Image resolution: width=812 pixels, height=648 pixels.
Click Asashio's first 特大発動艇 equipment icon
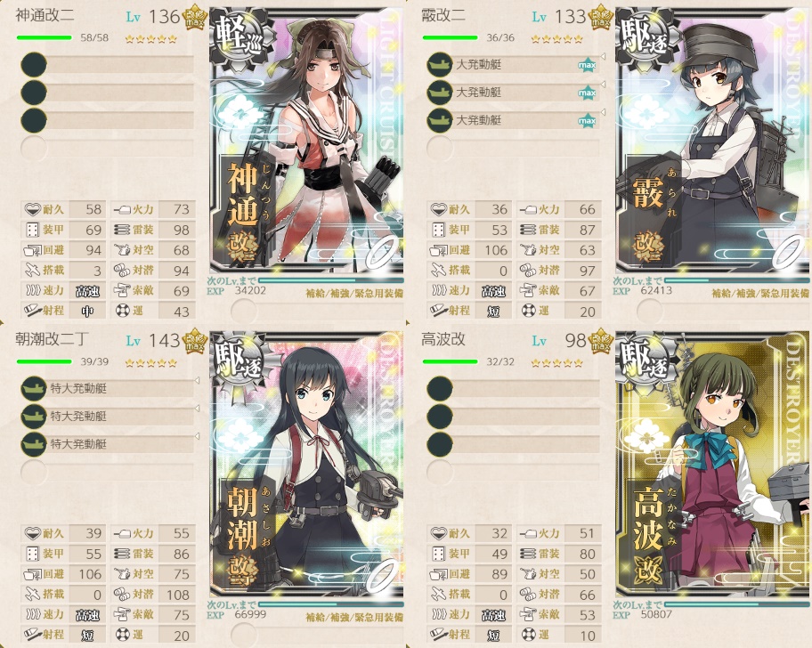coord(34,389)
